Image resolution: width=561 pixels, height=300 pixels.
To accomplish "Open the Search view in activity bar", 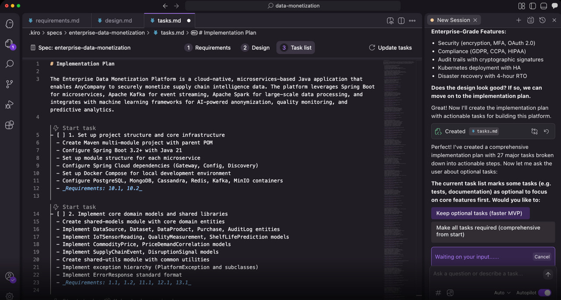I will tap(10, 64).
